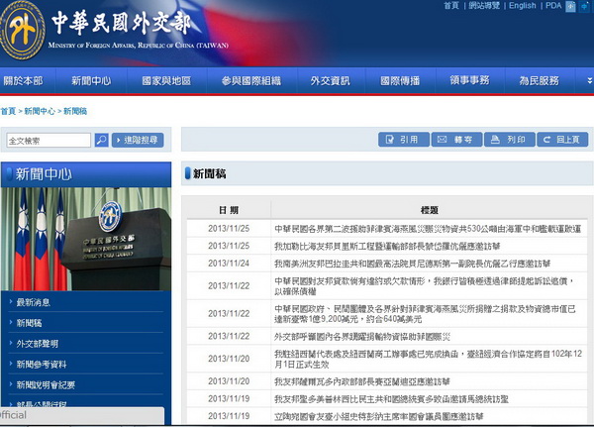Click the press room photo thumbnail
Viewport: 594px width, 427px height.
pyautogui.click(x=85, y=238)
